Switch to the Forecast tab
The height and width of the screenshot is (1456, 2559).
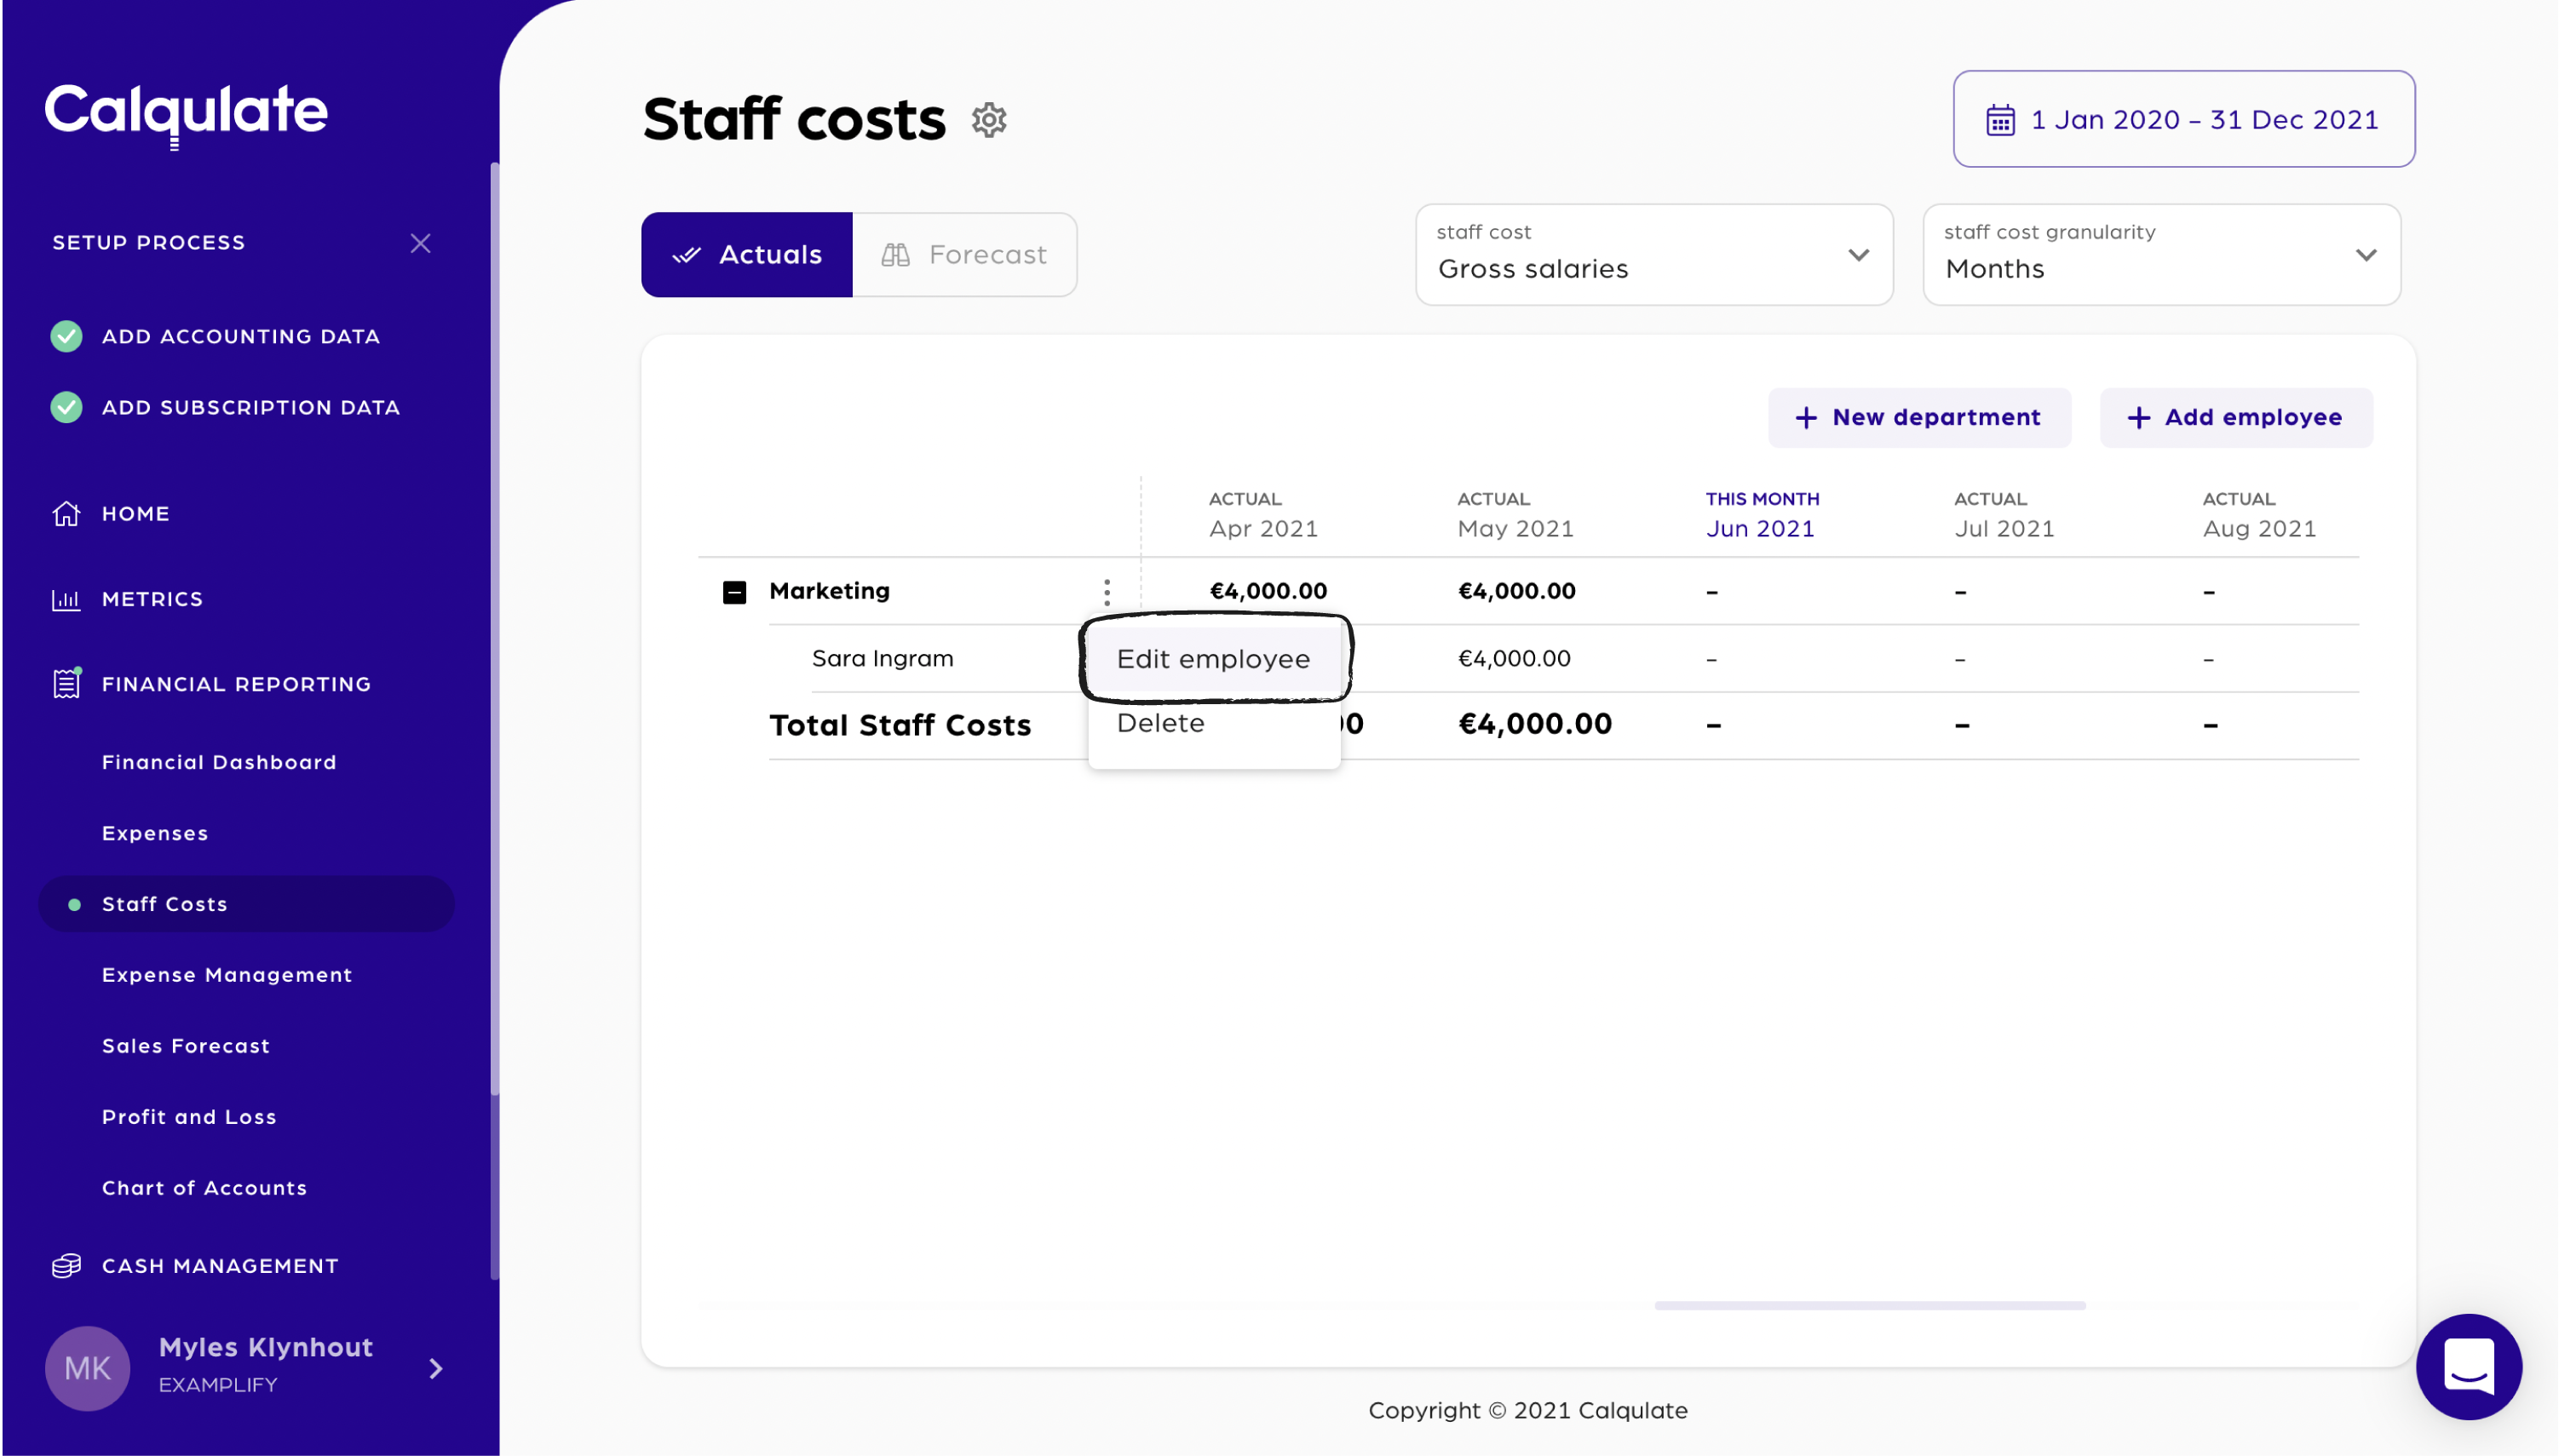(964, 255)
